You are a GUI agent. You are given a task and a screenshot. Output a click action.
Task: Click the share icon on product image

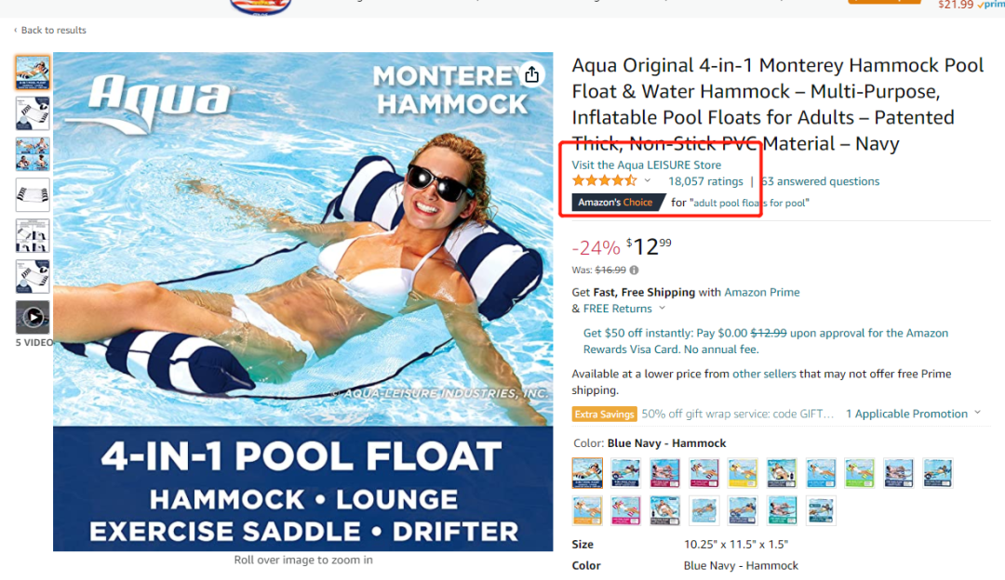coord(531,75)
